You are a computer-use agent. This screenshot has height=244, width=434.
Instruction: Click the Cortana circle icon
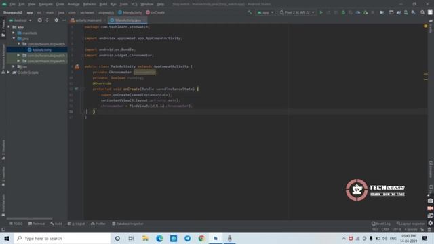pos(117,238)
